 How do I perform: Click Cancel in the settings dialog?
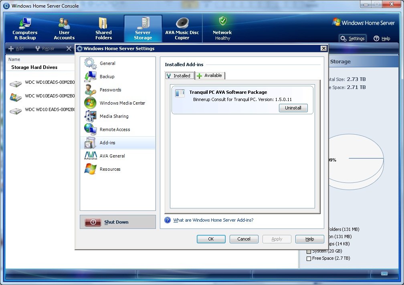[x=244, y=239]
